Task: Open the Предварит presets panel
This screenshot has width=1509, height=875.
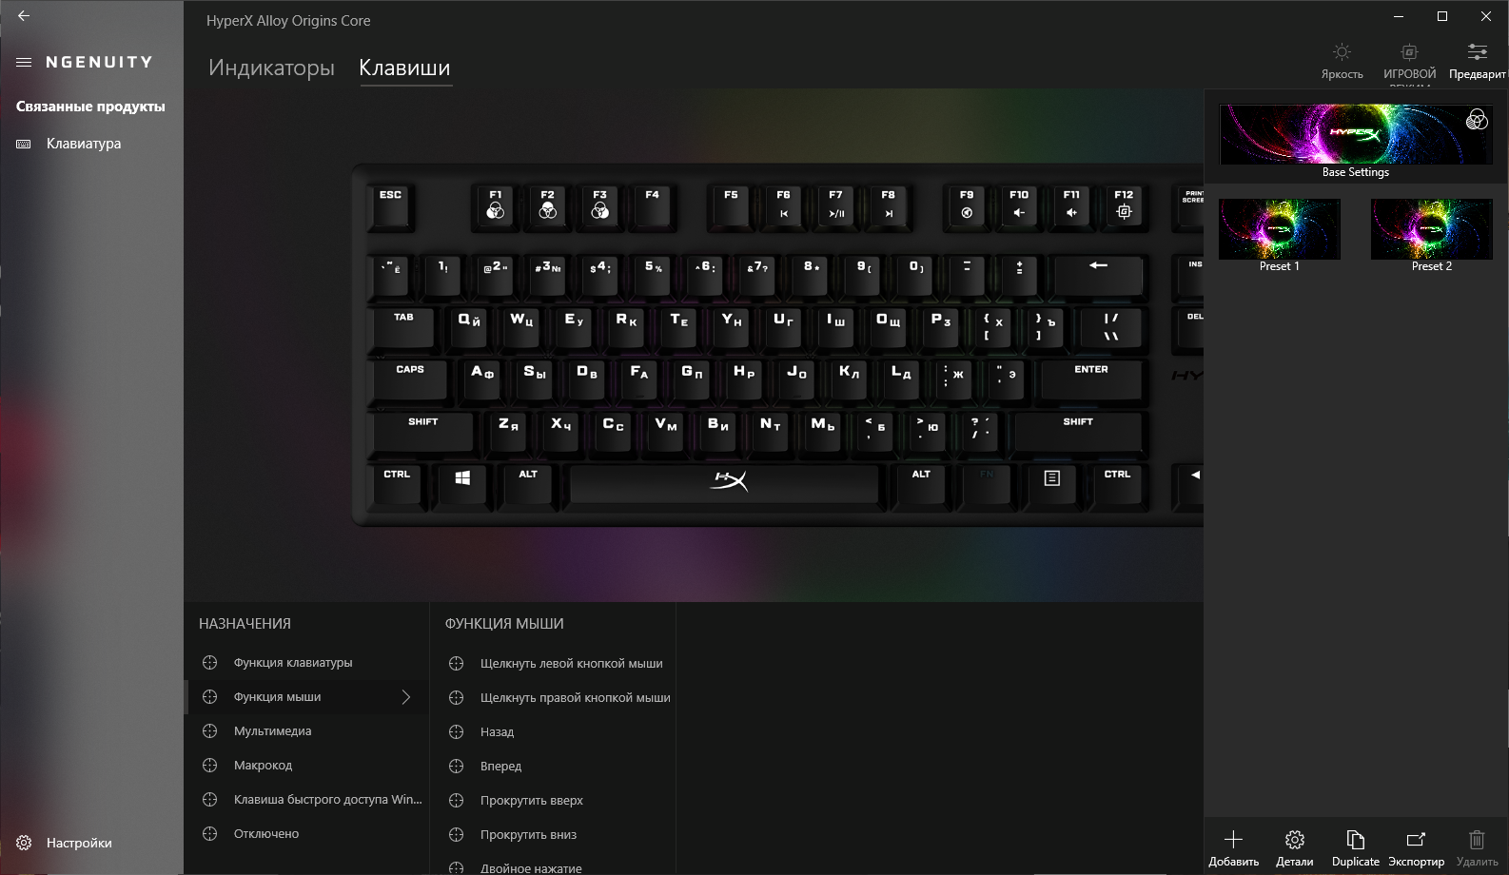Action: 1477,60
